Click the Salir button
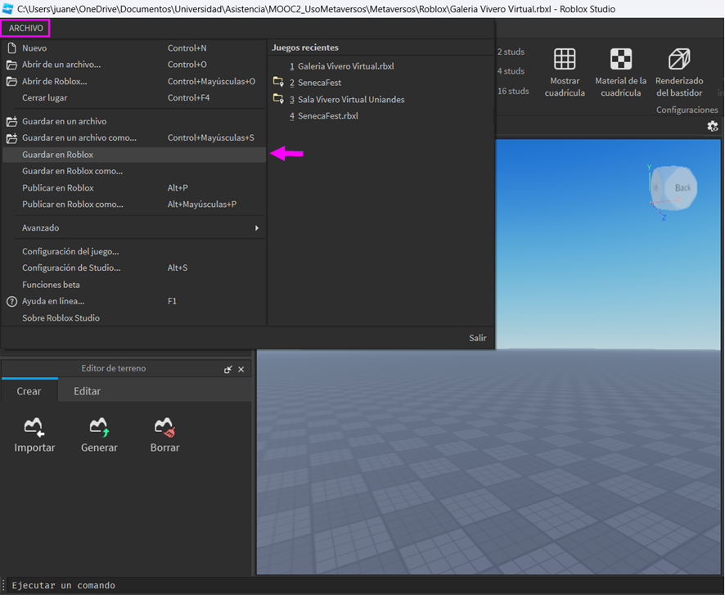 477,338
